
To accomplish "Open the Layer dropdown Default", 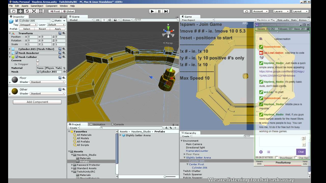I will coord(56,25).
